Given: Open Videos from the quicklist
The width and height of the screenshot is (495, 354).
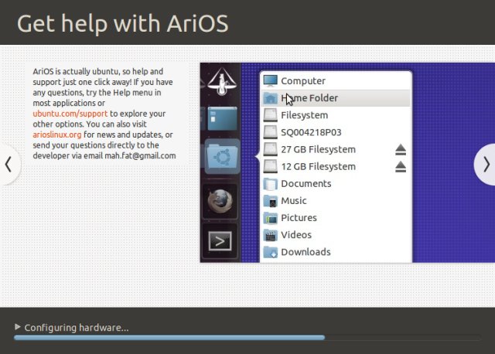Looking at the screenshot, I should click(x=336, y=235).
